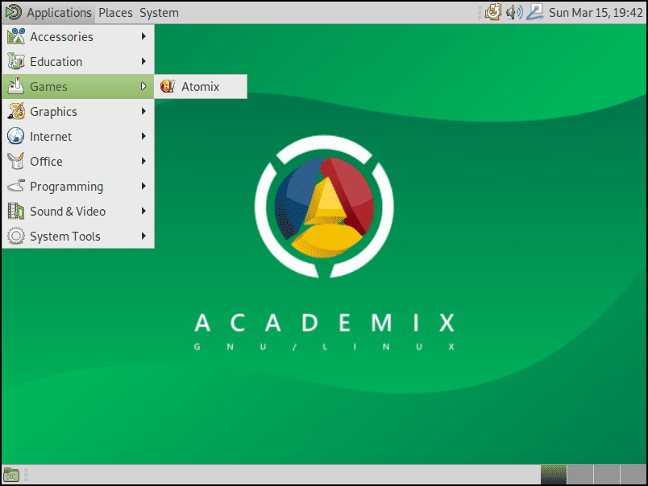Click the Atomix game icon
648x486 pixels.
pos(168,86)
